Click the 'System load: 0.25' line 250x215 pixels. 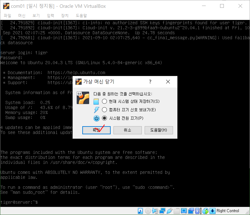(28, 103)
